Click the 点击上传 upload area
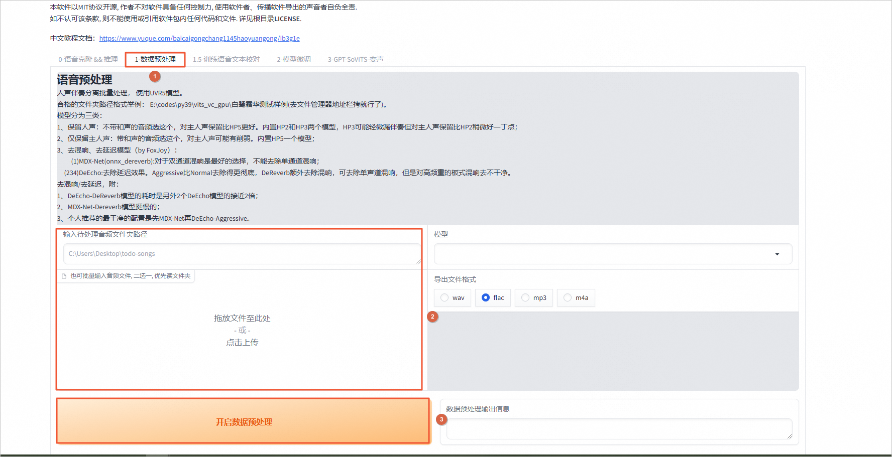This screenshot has height=457, width=892. [243, 342]
